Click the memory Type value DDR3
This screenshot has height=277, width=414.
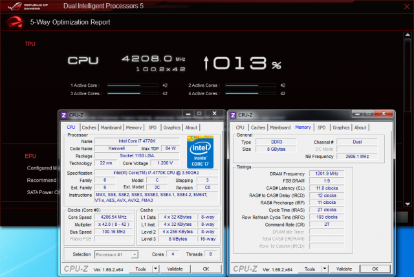point(276,142)
